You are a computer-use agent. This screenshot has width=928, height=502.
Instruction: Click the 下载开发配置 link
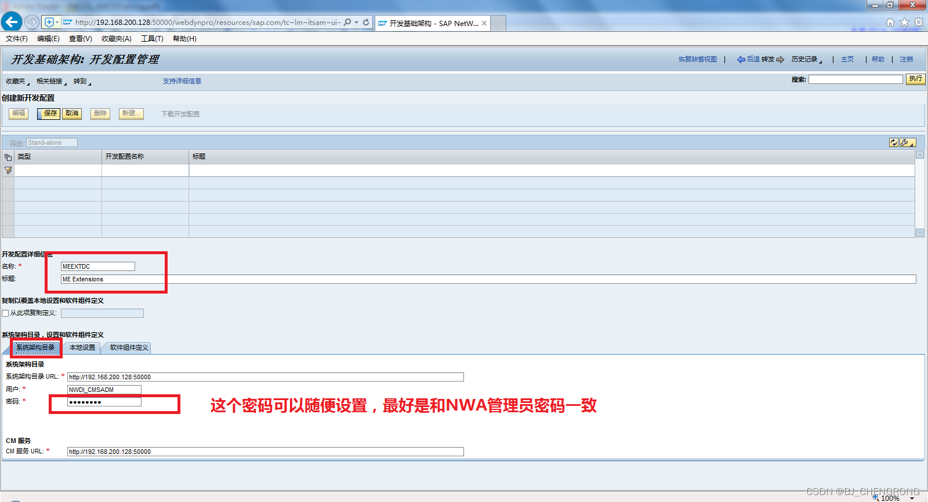[x=180, y=114]
